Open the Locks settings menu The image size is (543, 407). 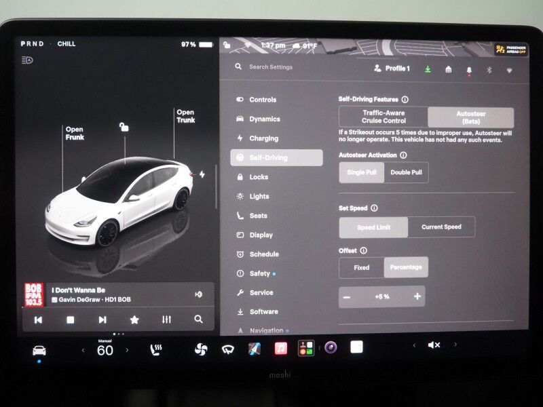point(252,177)
